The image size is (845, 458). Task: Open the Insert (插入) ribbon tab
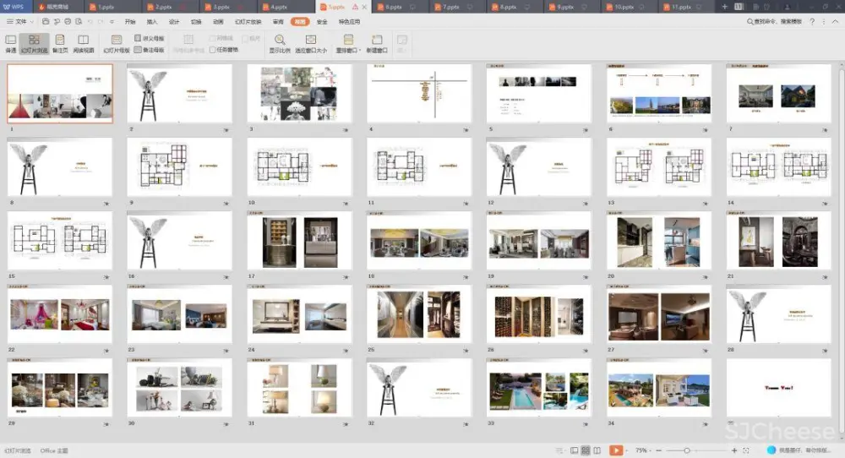[x=152, y=21]
